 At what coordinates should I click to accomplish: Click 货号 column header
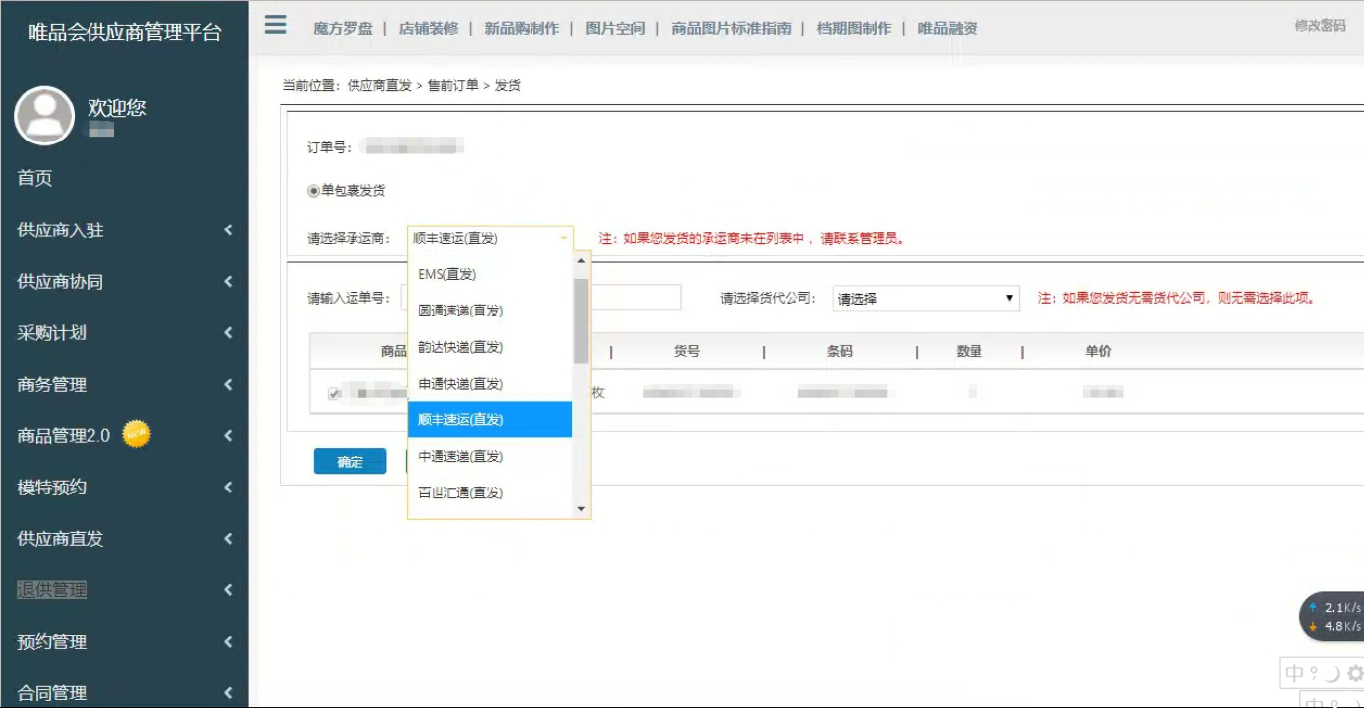[x=686, y=351]
